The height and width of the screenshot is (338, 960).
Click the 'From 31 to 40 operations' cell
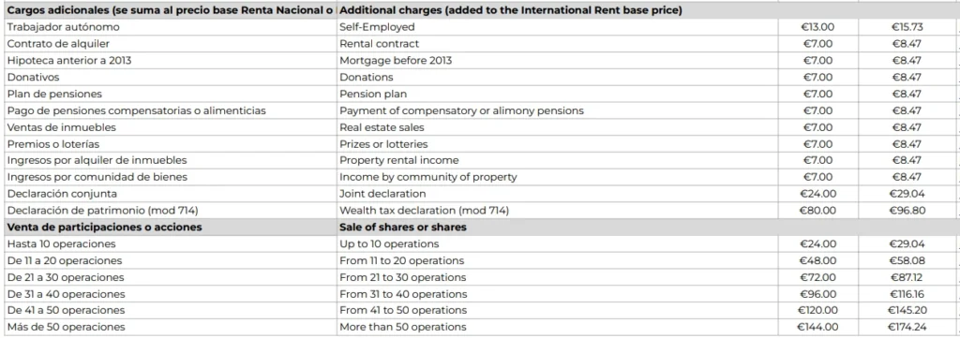[x=557, y=293]
